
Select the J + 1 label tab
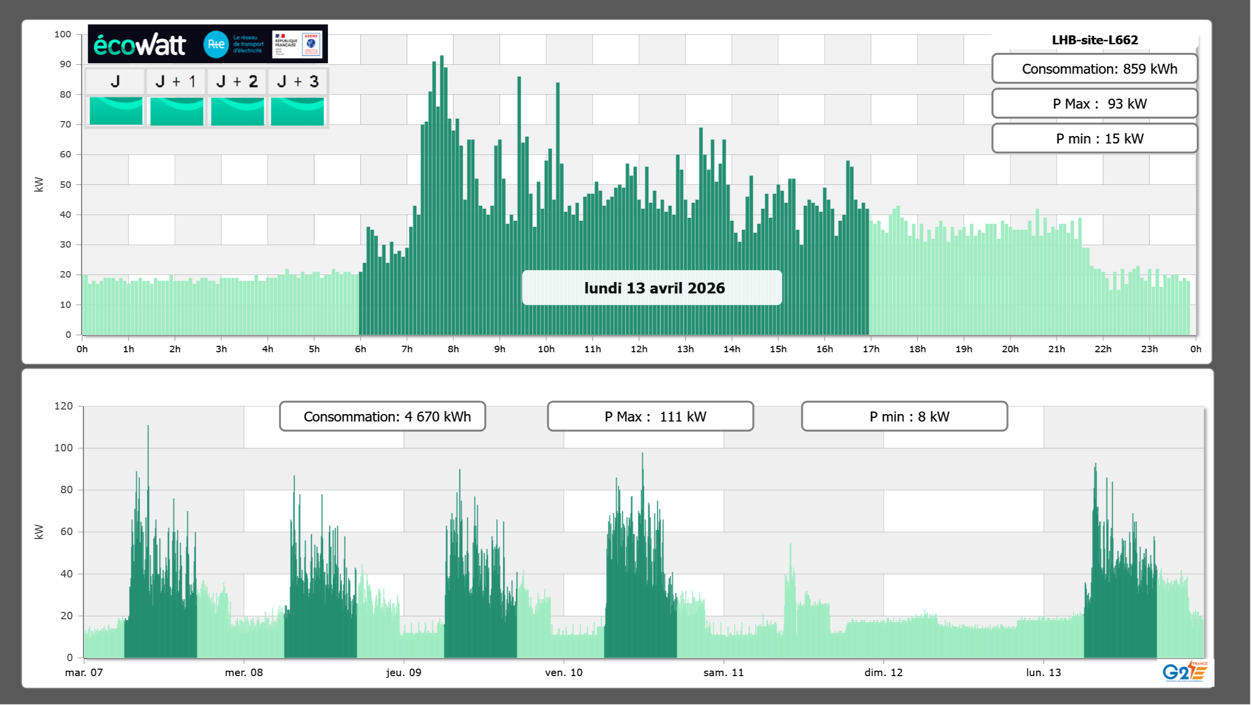[x=176, y=81]
